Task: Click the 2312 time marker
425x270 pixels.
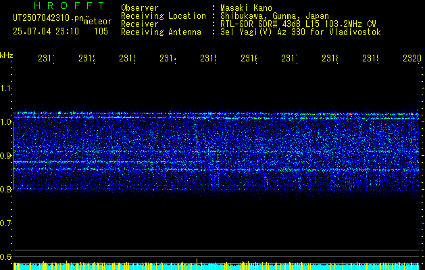Action: point(86,59)
